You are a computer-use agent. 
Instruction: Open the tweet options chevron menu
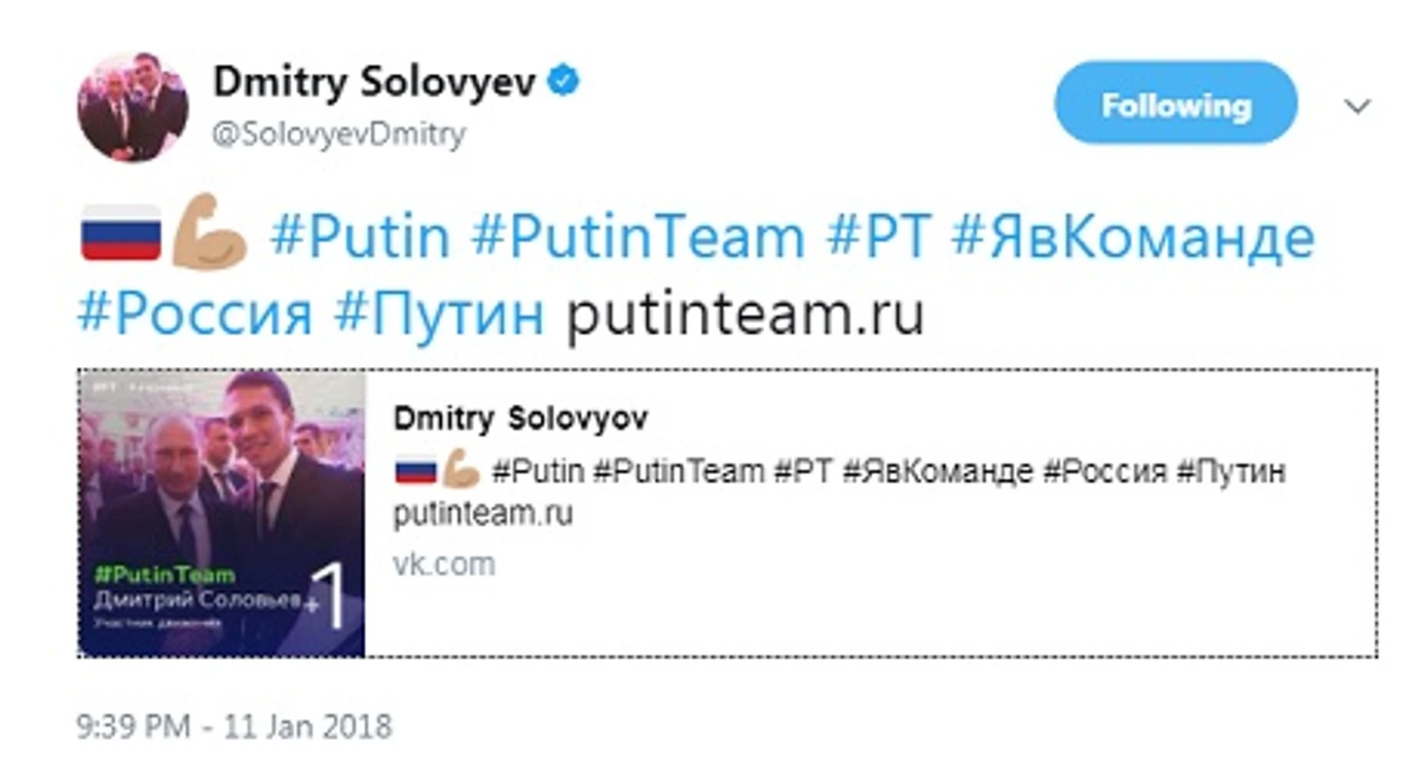(x=1357, y=105)
